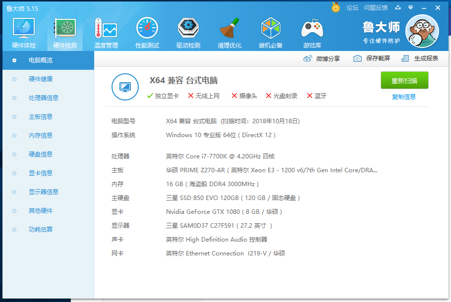This screenshot has height=302, width=451.
Task: Click the 鲁大师 5.15 window title
Action: [x=22, y=8]
